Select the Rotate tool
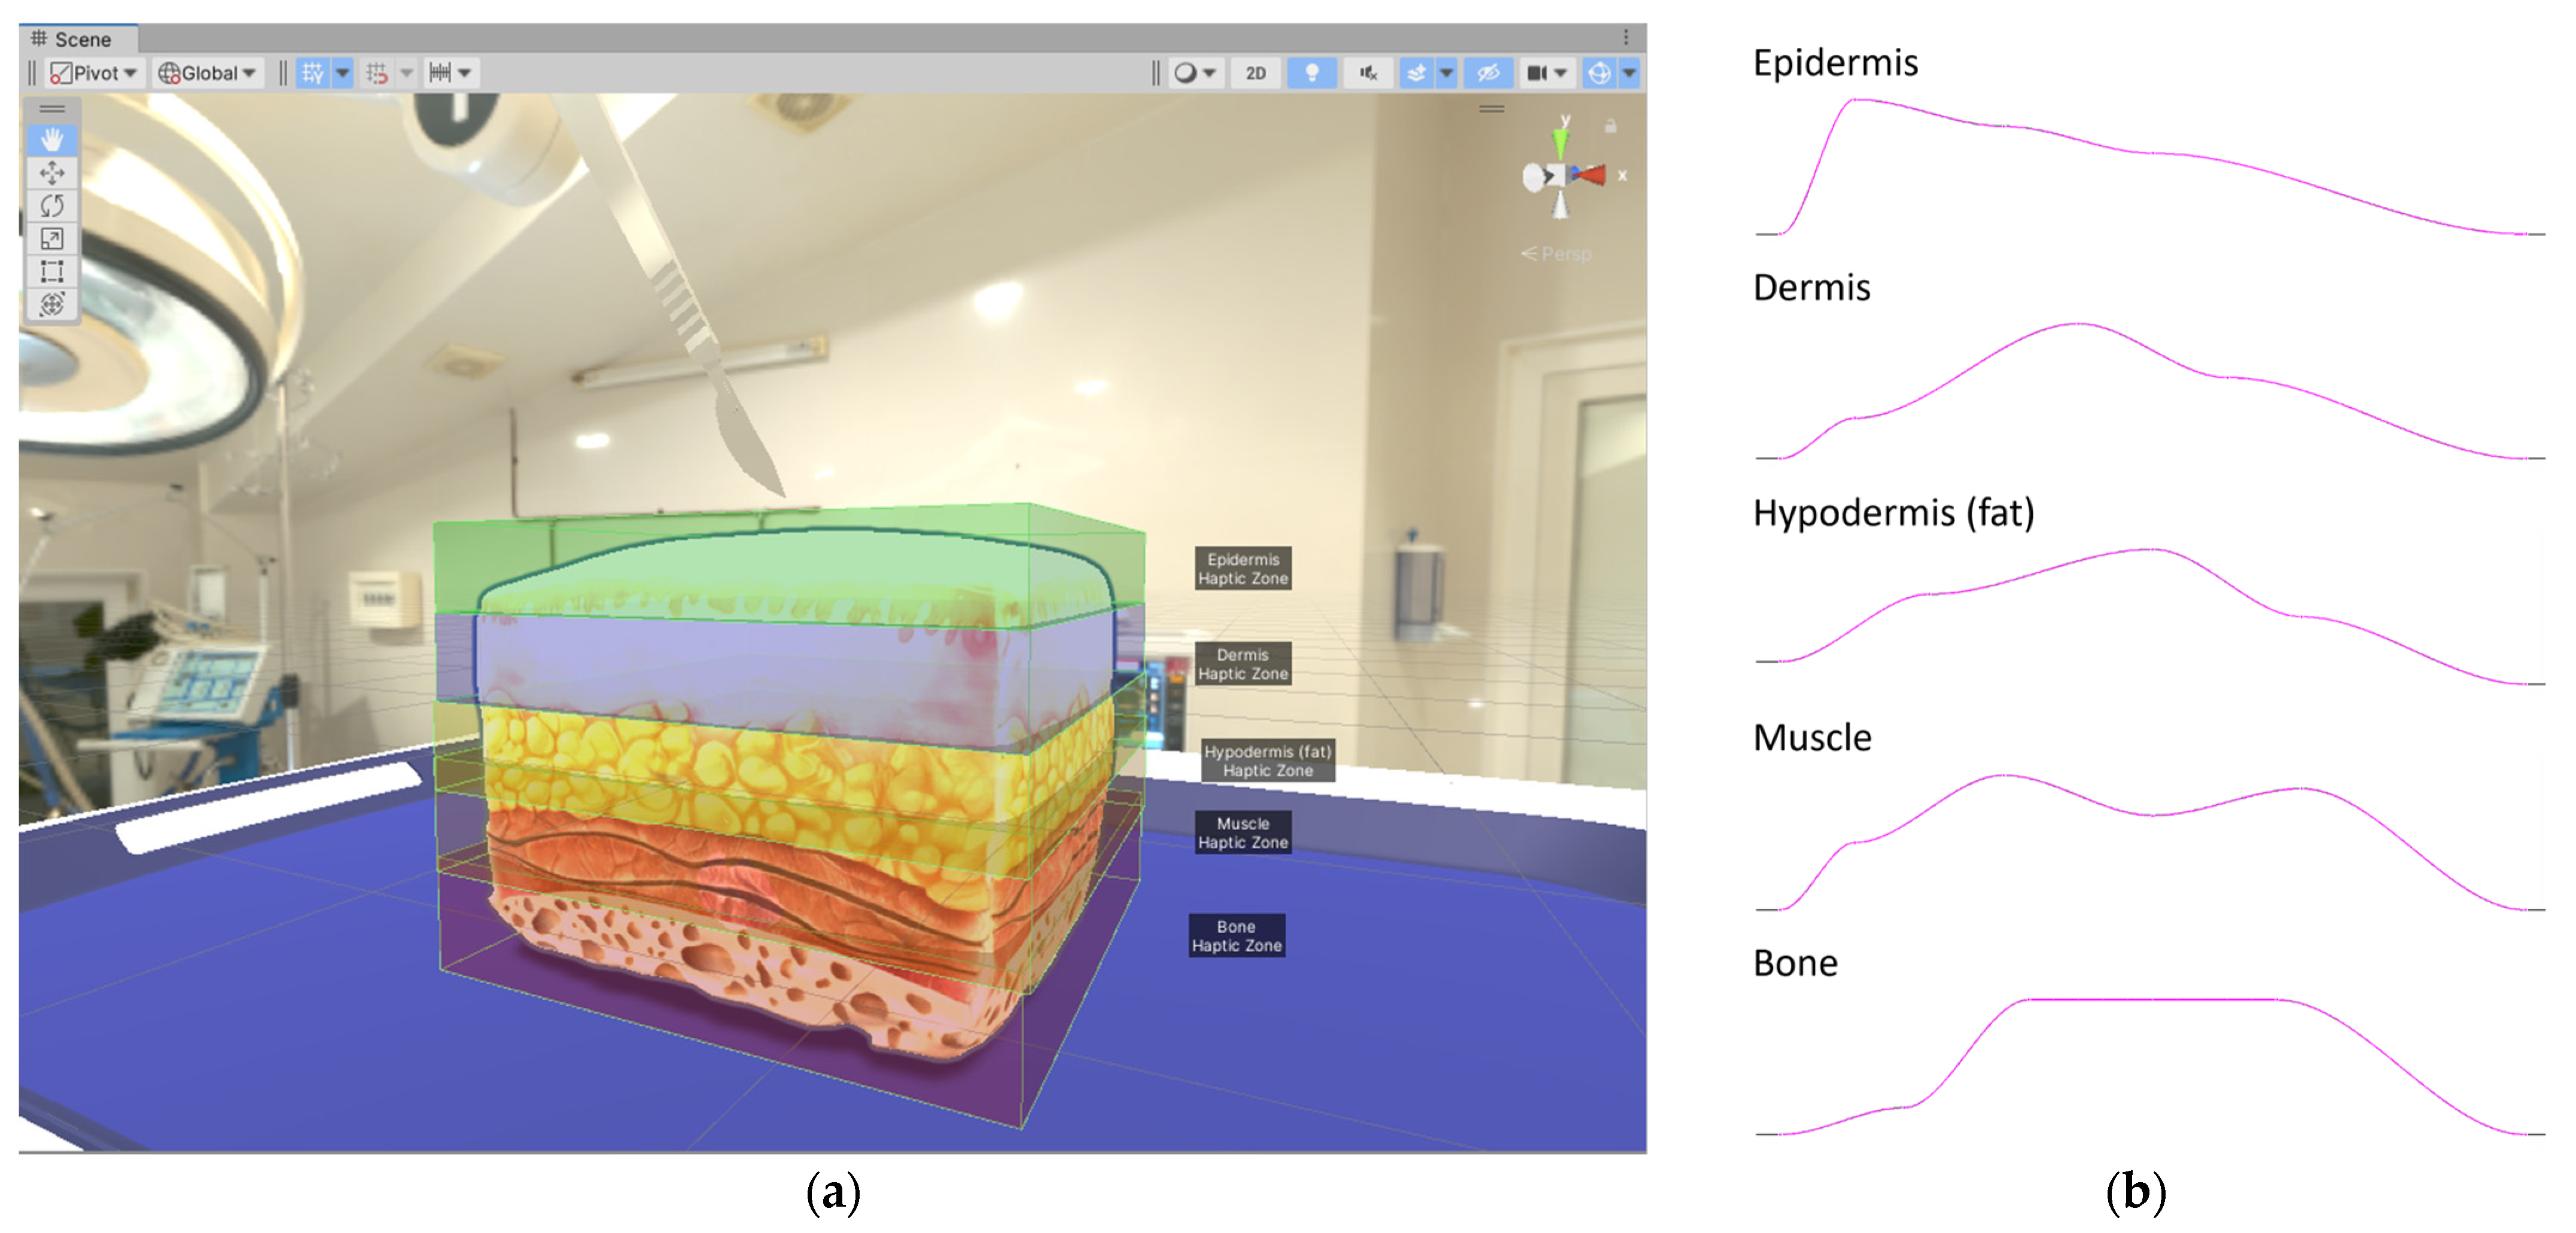This screenshot has height=1233, width=2576. coord(52,206)
